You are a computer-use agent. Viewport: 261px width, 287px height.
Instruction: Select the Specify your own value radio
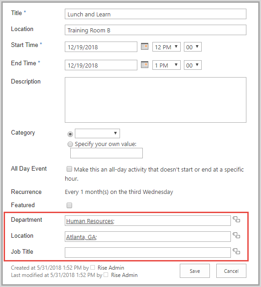(x=70, y=144)
